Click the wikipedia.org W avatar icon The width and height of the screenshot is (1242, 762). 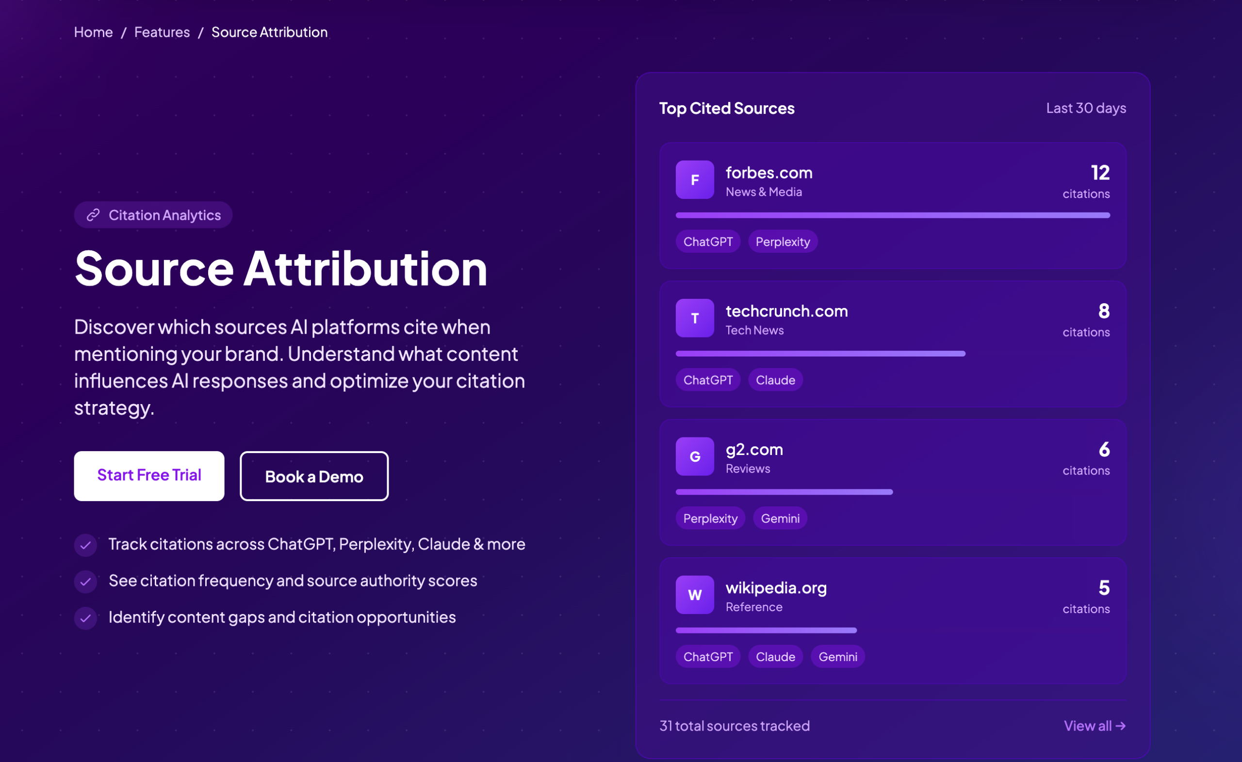(x=695, y=595)
